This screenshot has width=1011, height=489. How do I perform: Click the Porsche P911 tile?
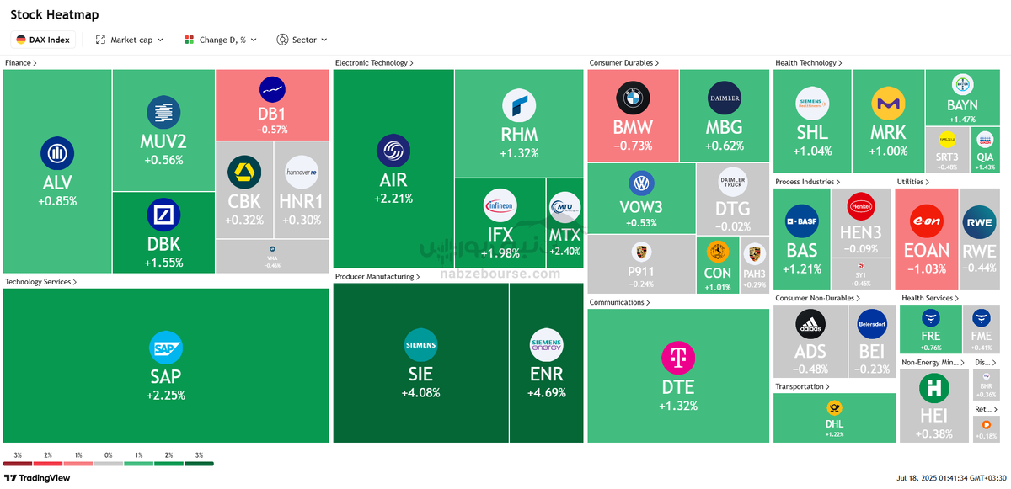(641, 264)
